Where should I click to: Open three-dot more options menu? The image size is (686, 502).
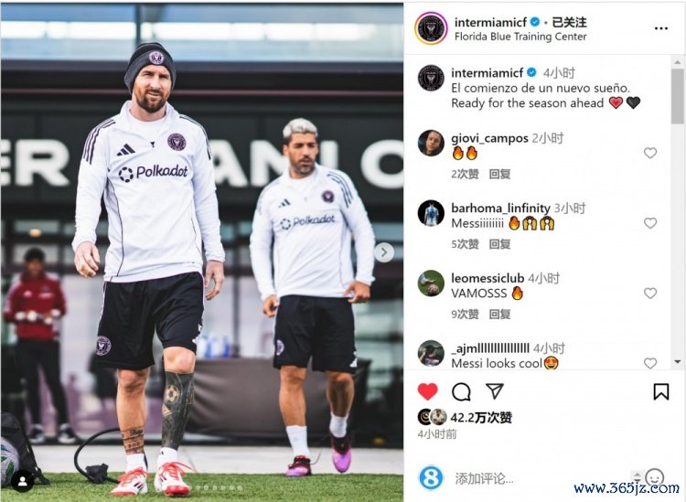[x=661, y=28]
